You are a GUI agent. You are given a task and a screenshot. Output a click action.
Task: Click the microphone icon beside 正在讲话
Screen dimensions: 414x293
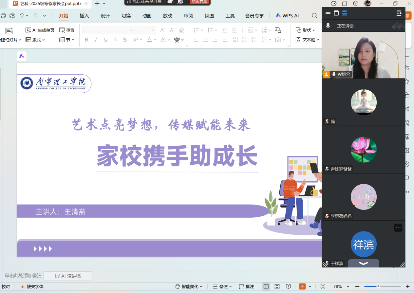[x=328, y=26]
